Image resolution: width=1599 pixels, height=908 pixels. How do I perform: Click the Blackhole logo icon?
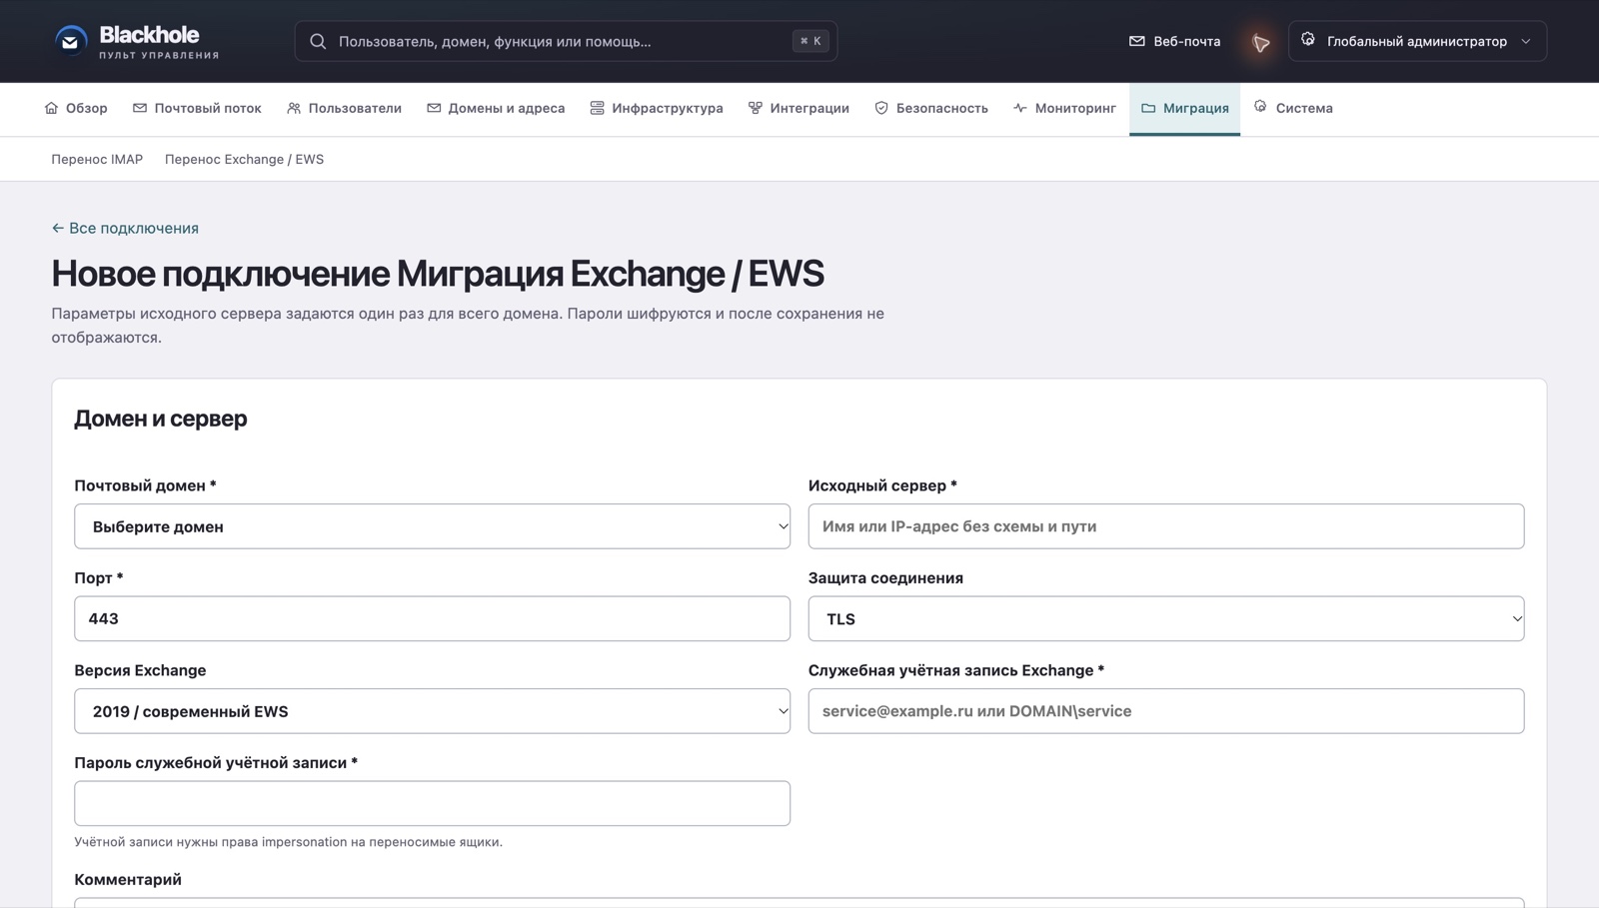point(70,41)
